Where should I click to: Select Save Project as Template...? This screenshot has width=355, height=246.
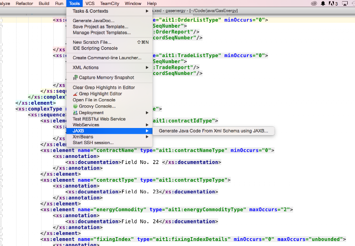click(110, 27)
